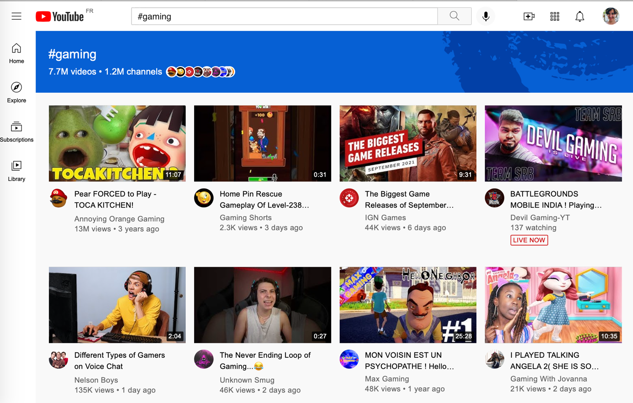Click the 'Nelson Boys' channel name

pos(96,380)
